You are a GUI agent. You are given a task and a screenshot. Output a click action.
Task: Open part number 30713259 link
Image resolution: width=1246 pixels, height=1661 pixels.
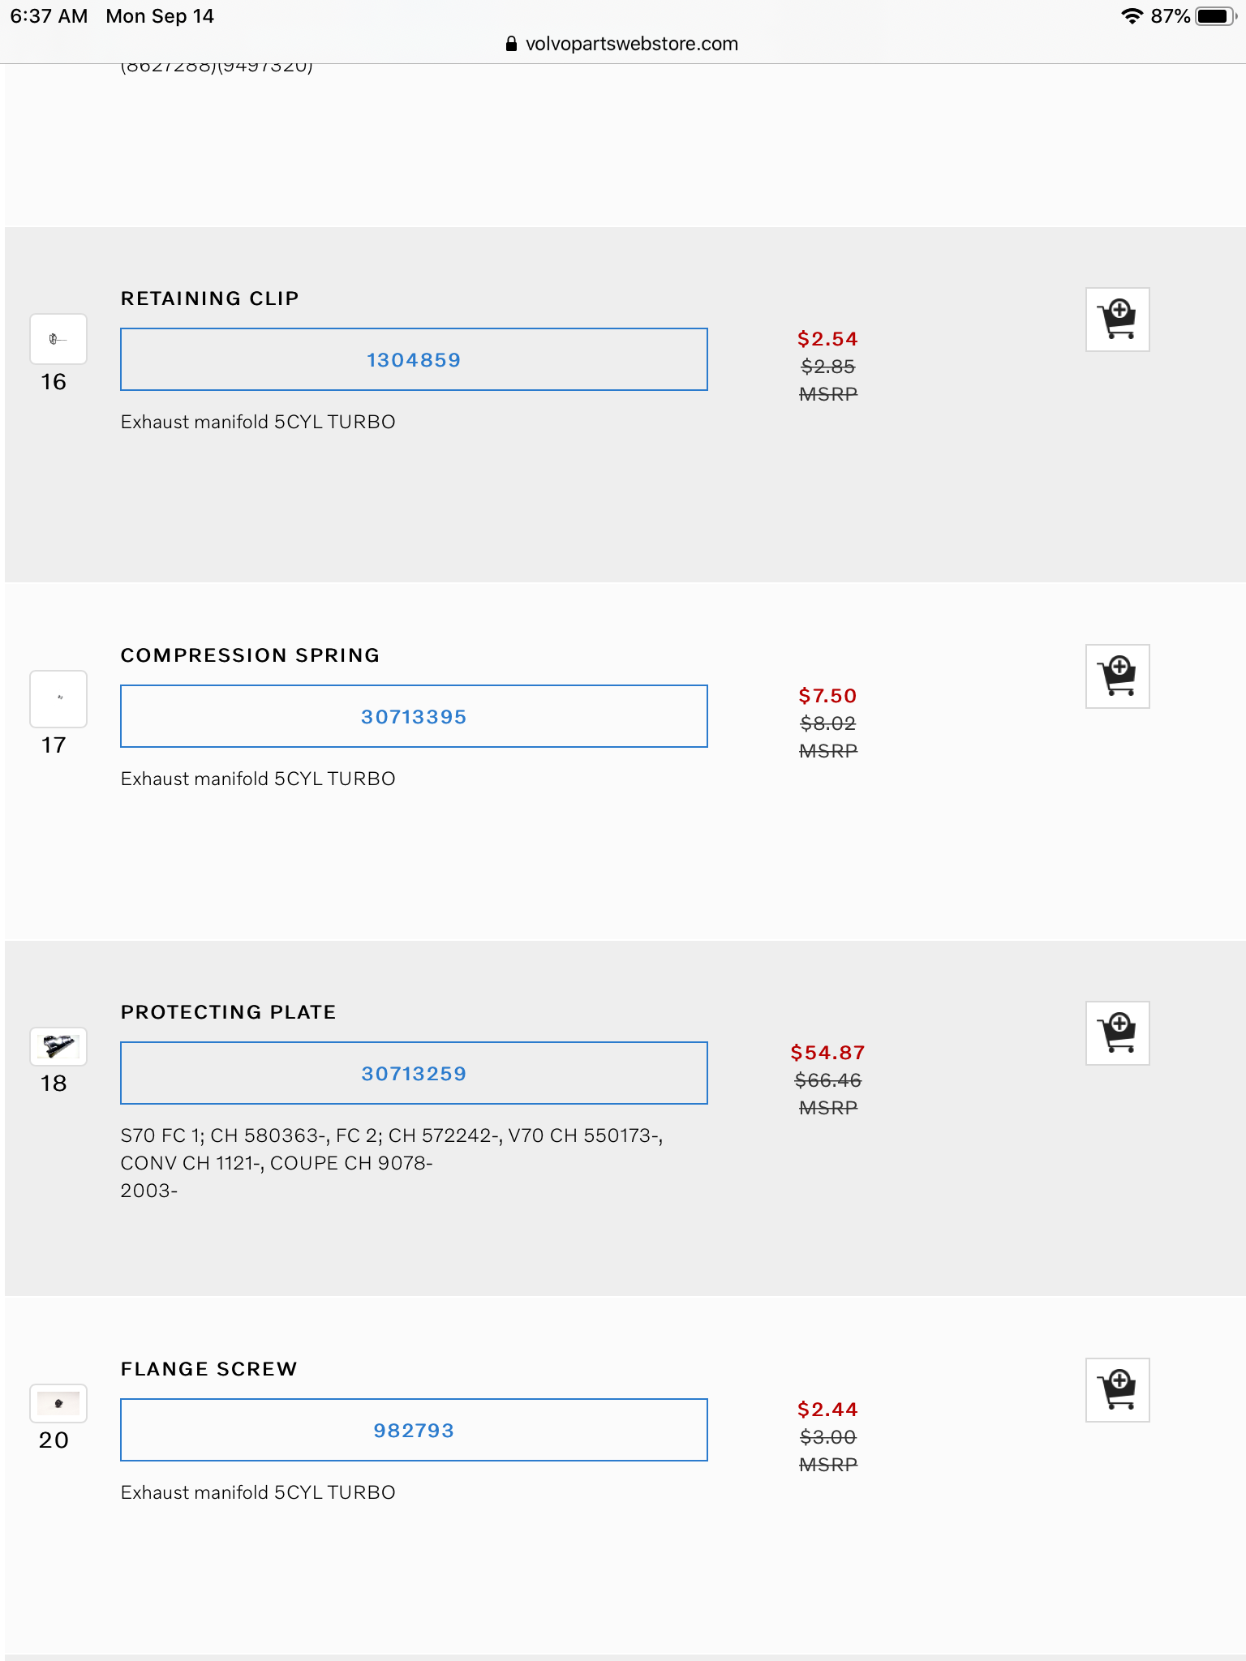click(414, 1074)
